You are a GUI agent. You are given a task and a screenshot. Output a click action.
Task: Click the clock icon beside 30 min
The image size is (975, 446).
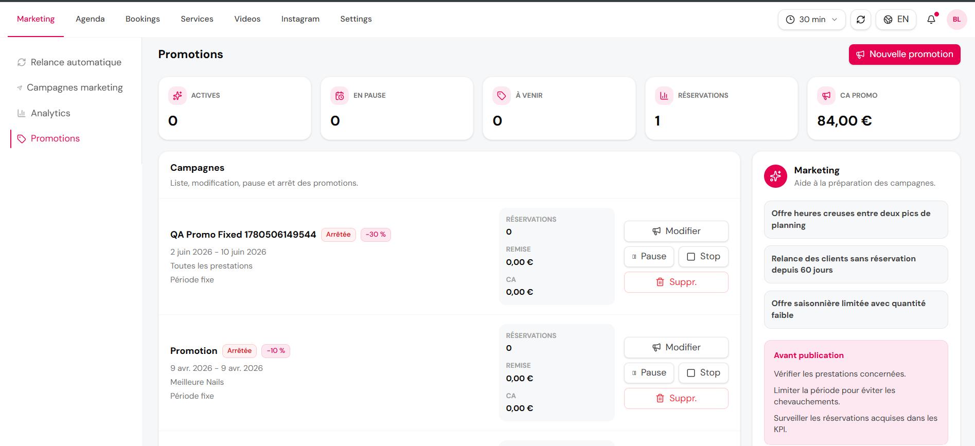790,20
